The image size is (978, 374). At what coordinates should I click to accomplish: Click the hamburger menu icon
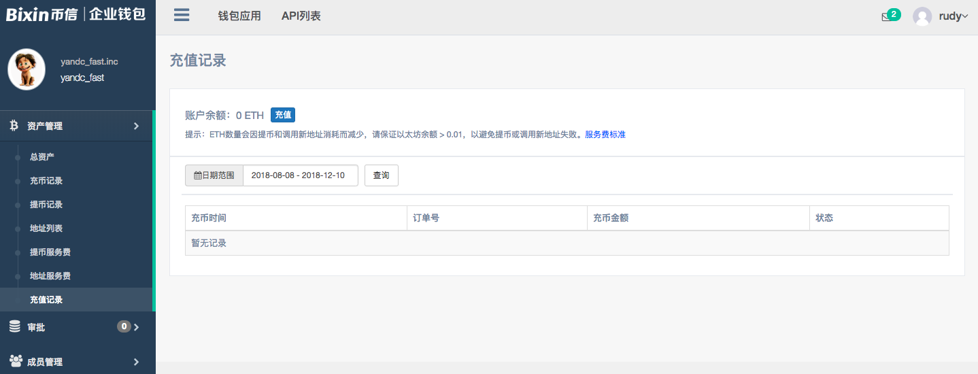coord(182,15)
